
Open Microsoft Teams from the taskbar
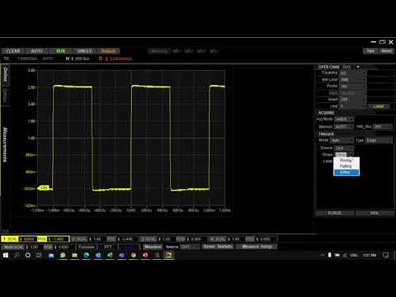pos(121,255)
